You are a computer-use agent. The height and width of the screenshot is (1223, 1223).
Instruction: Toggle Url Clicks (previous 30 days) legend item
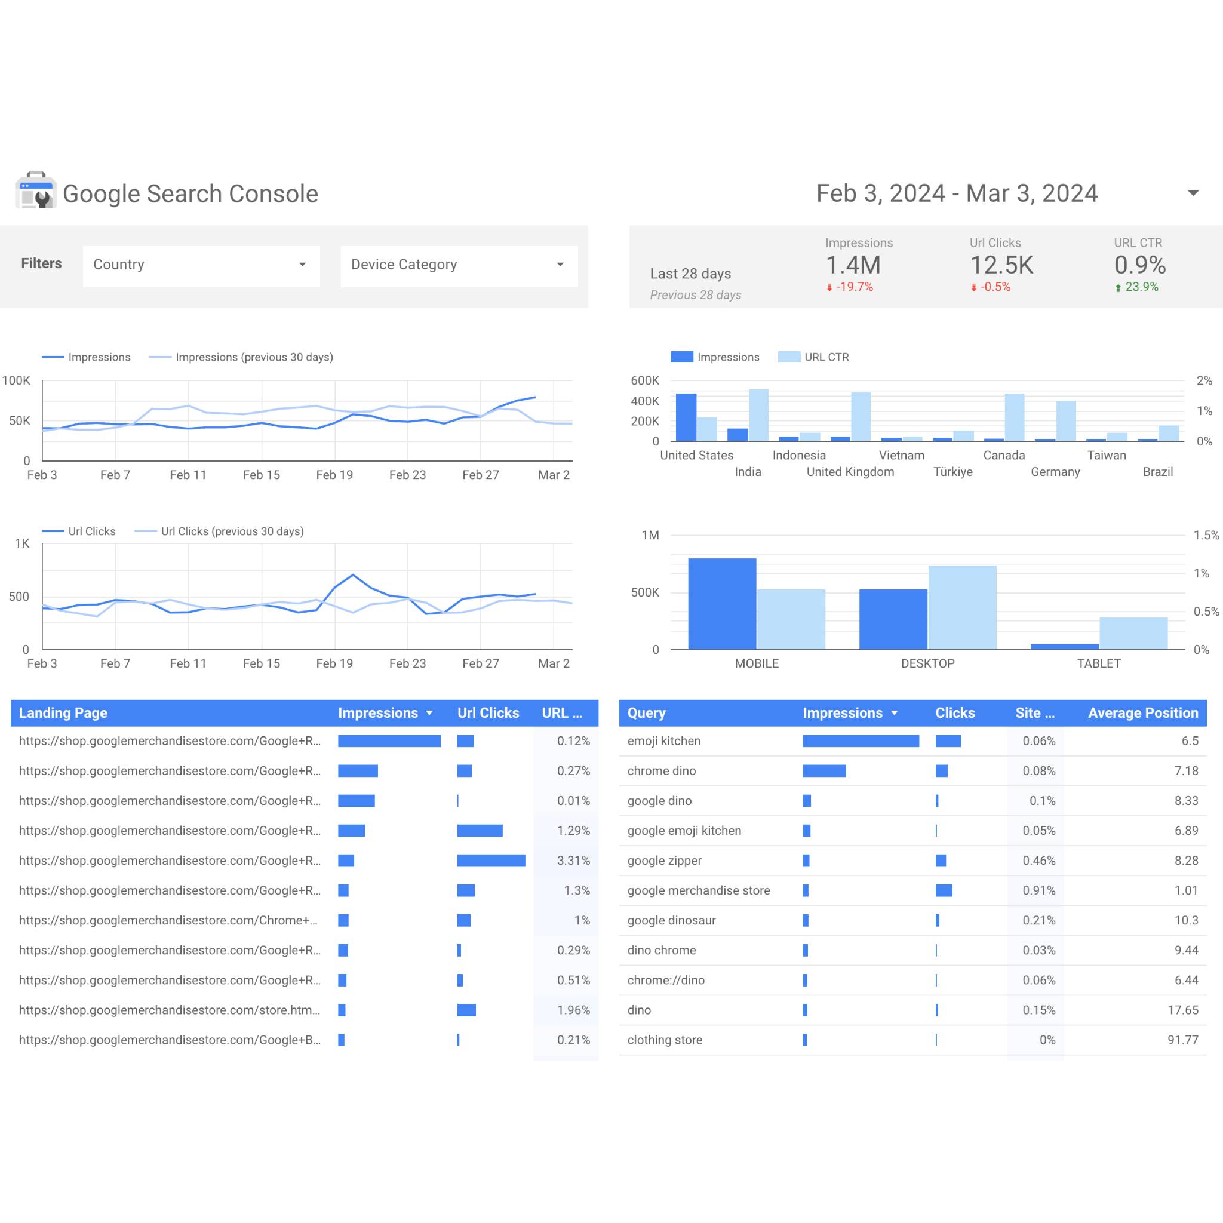[220, 531]
